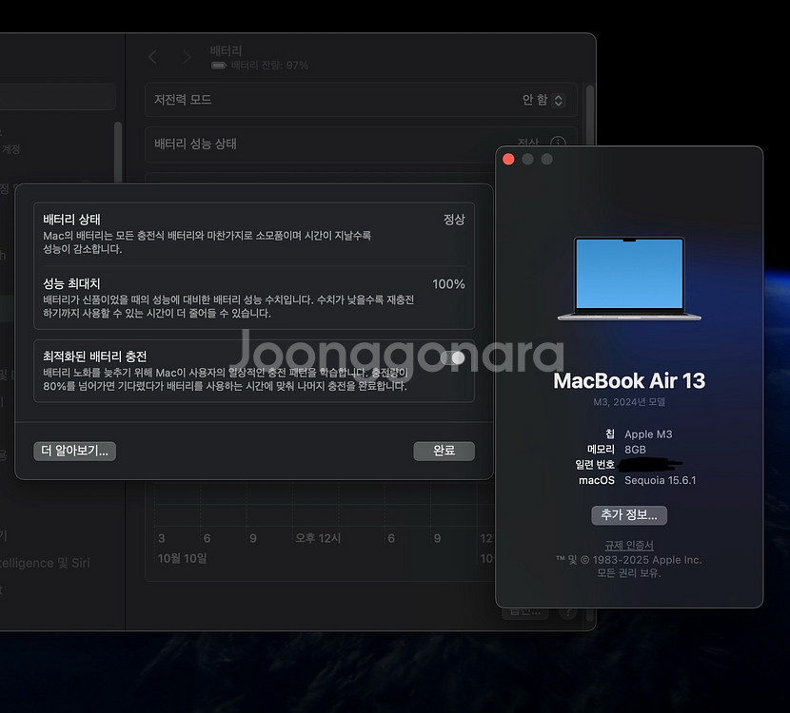
Task: Open 추가 정보... in About window
Action: tap(629, 515)
